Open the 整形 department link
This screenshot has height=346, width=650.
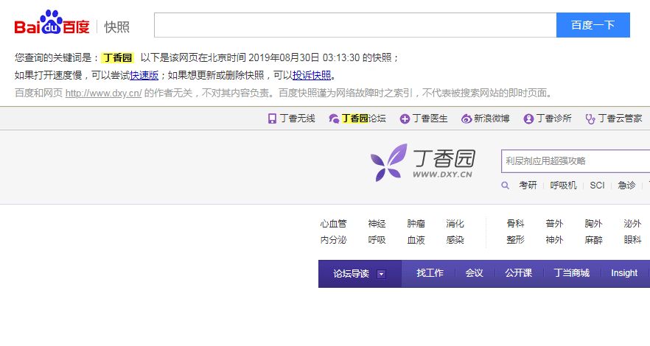coord(515,240)
